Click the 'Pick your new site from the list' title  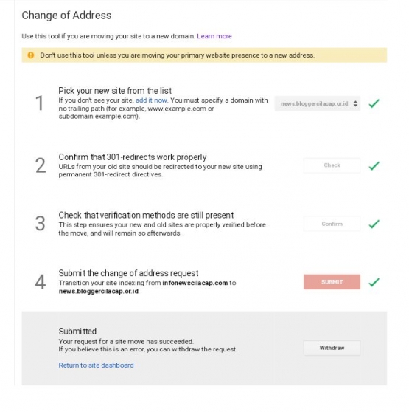click(x=115, y=91)
